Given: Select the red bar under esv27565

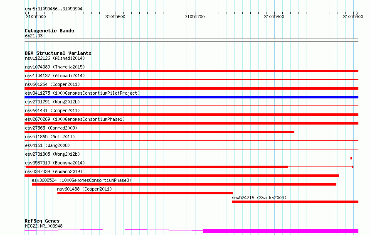Looking at the screenshot, I should [159, 132].
